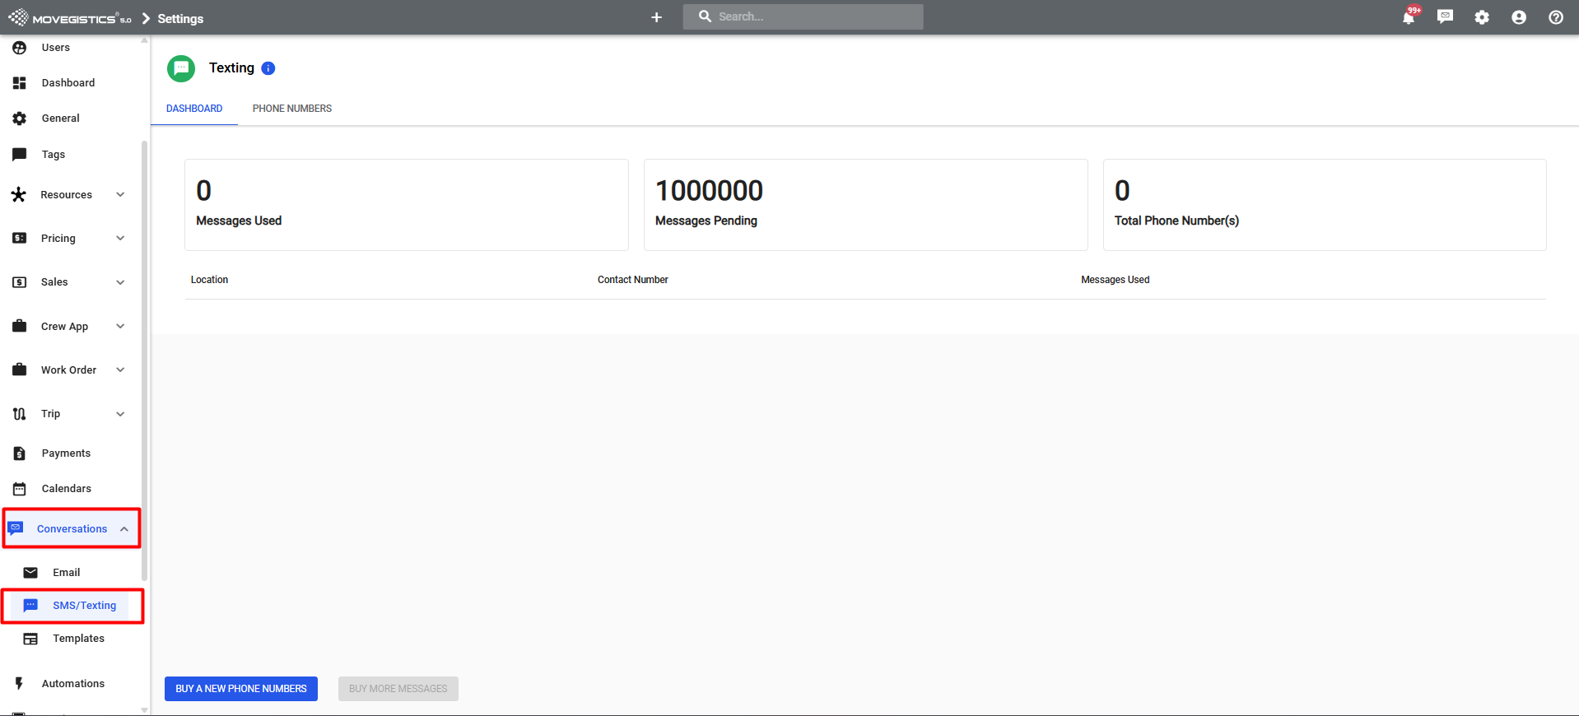The width and height of the screenshot is (1579, 716).
Task: Click the Movegistics logo
Action: 70,18
